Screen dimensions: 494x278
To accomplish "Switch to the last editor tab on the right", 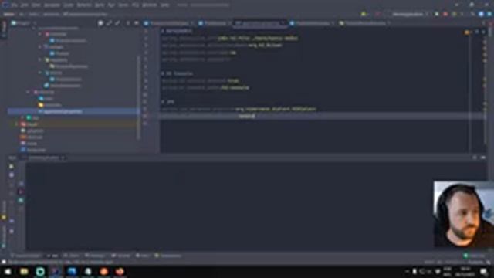I will tap(365, 23).
